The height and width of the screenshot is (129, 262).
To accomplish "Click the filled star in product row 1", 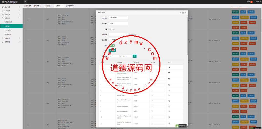I will [169, 67].
